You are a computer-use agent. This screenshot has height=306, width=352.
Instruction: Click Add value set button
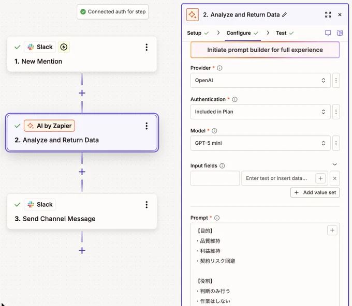315,193
